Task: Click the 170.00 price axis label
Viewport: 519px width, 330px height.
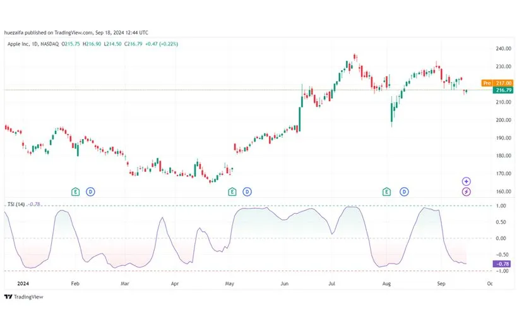Action: (x=503, y=173)
